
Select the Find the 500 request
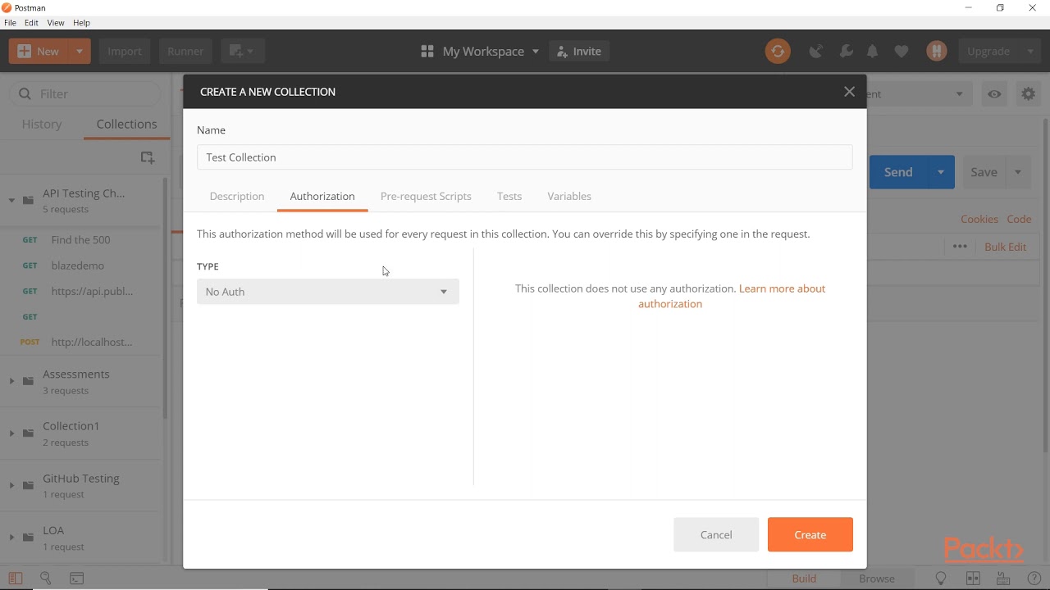click(x=80, y=240)
